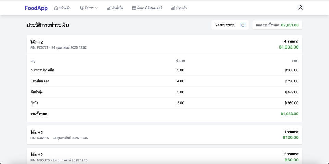329x164 pixels.
Task: Click the layers icon beside จัดการ
Action: (82, 8)
